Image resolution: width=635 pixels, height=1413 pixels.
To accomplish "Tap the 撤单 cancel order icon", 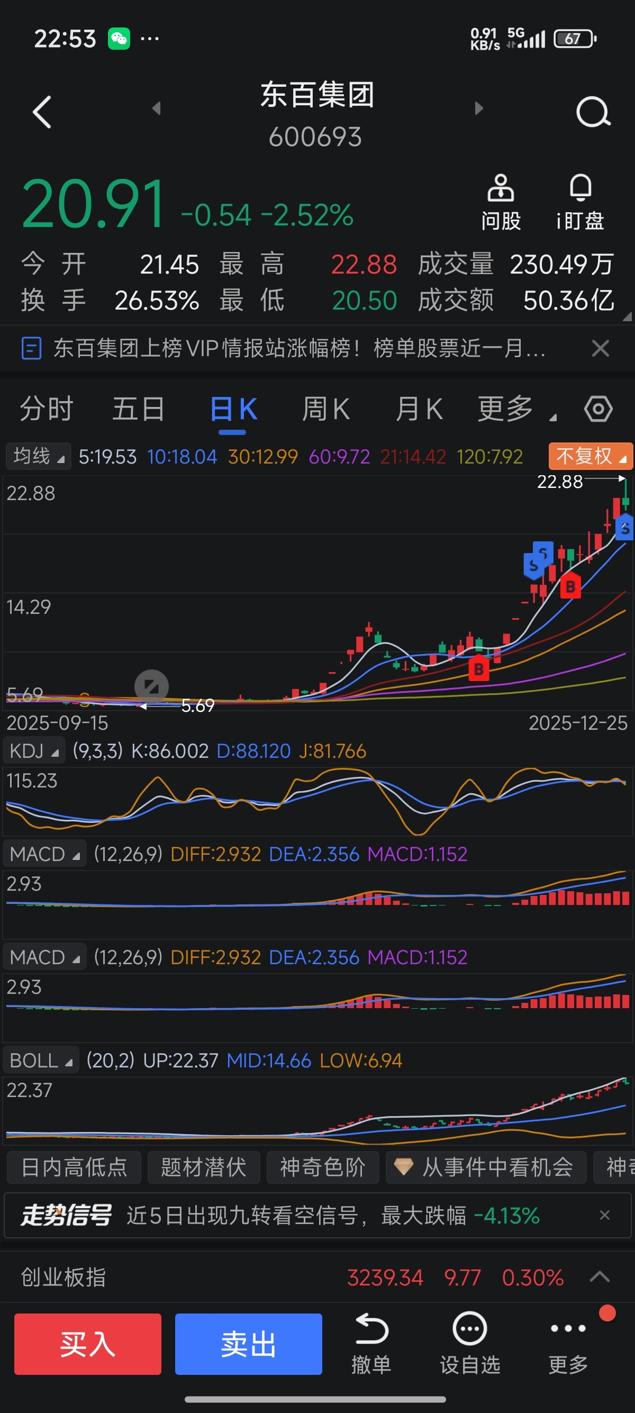I will click(371, 1343).
